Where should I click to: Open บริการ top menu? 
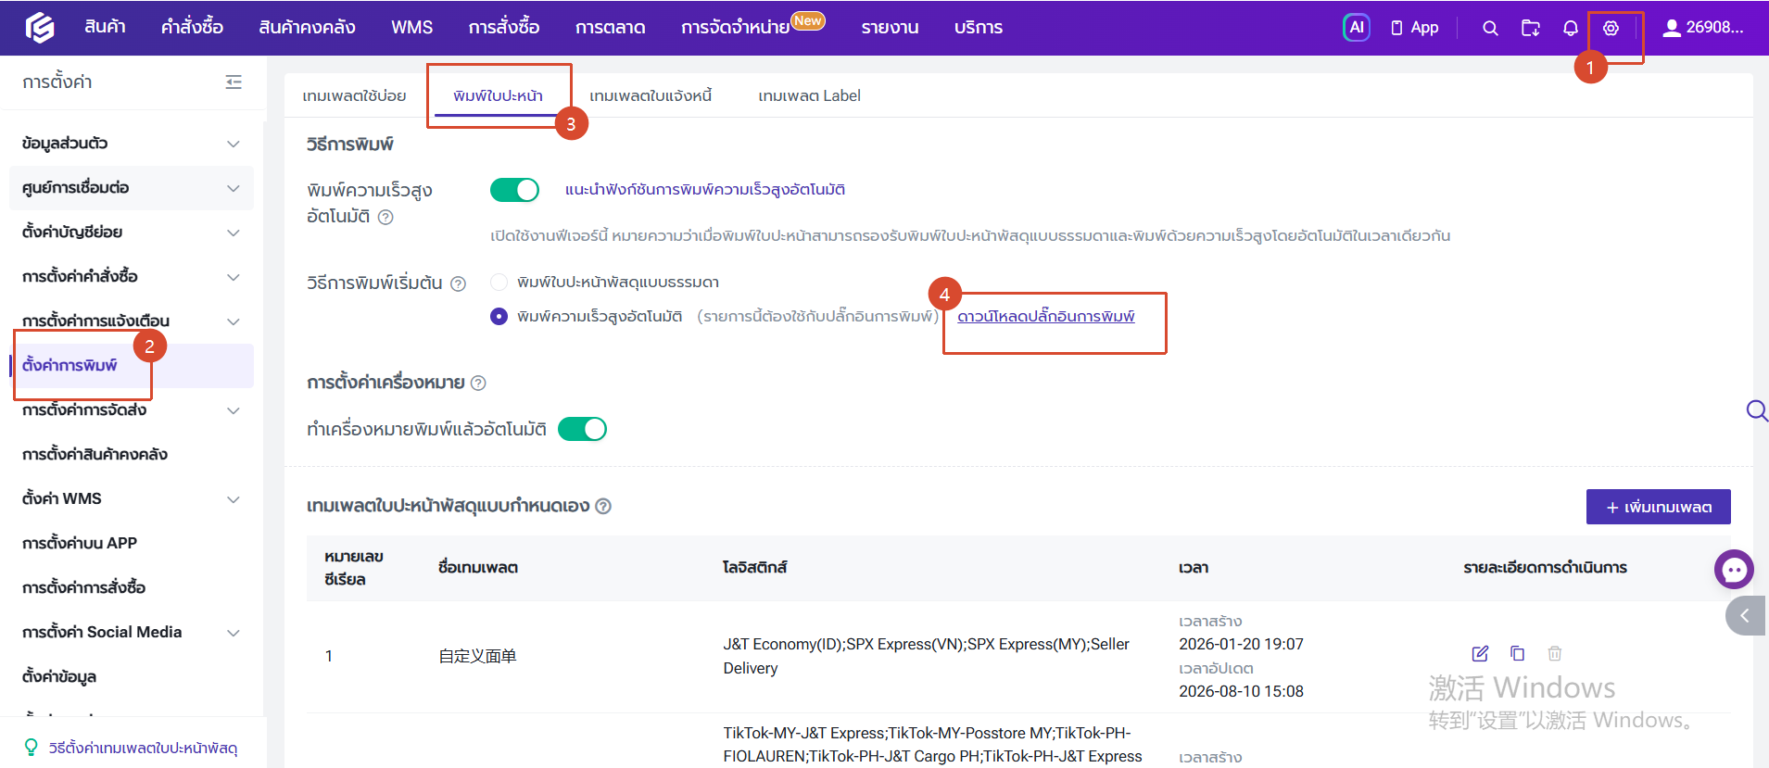coord(979,28)
